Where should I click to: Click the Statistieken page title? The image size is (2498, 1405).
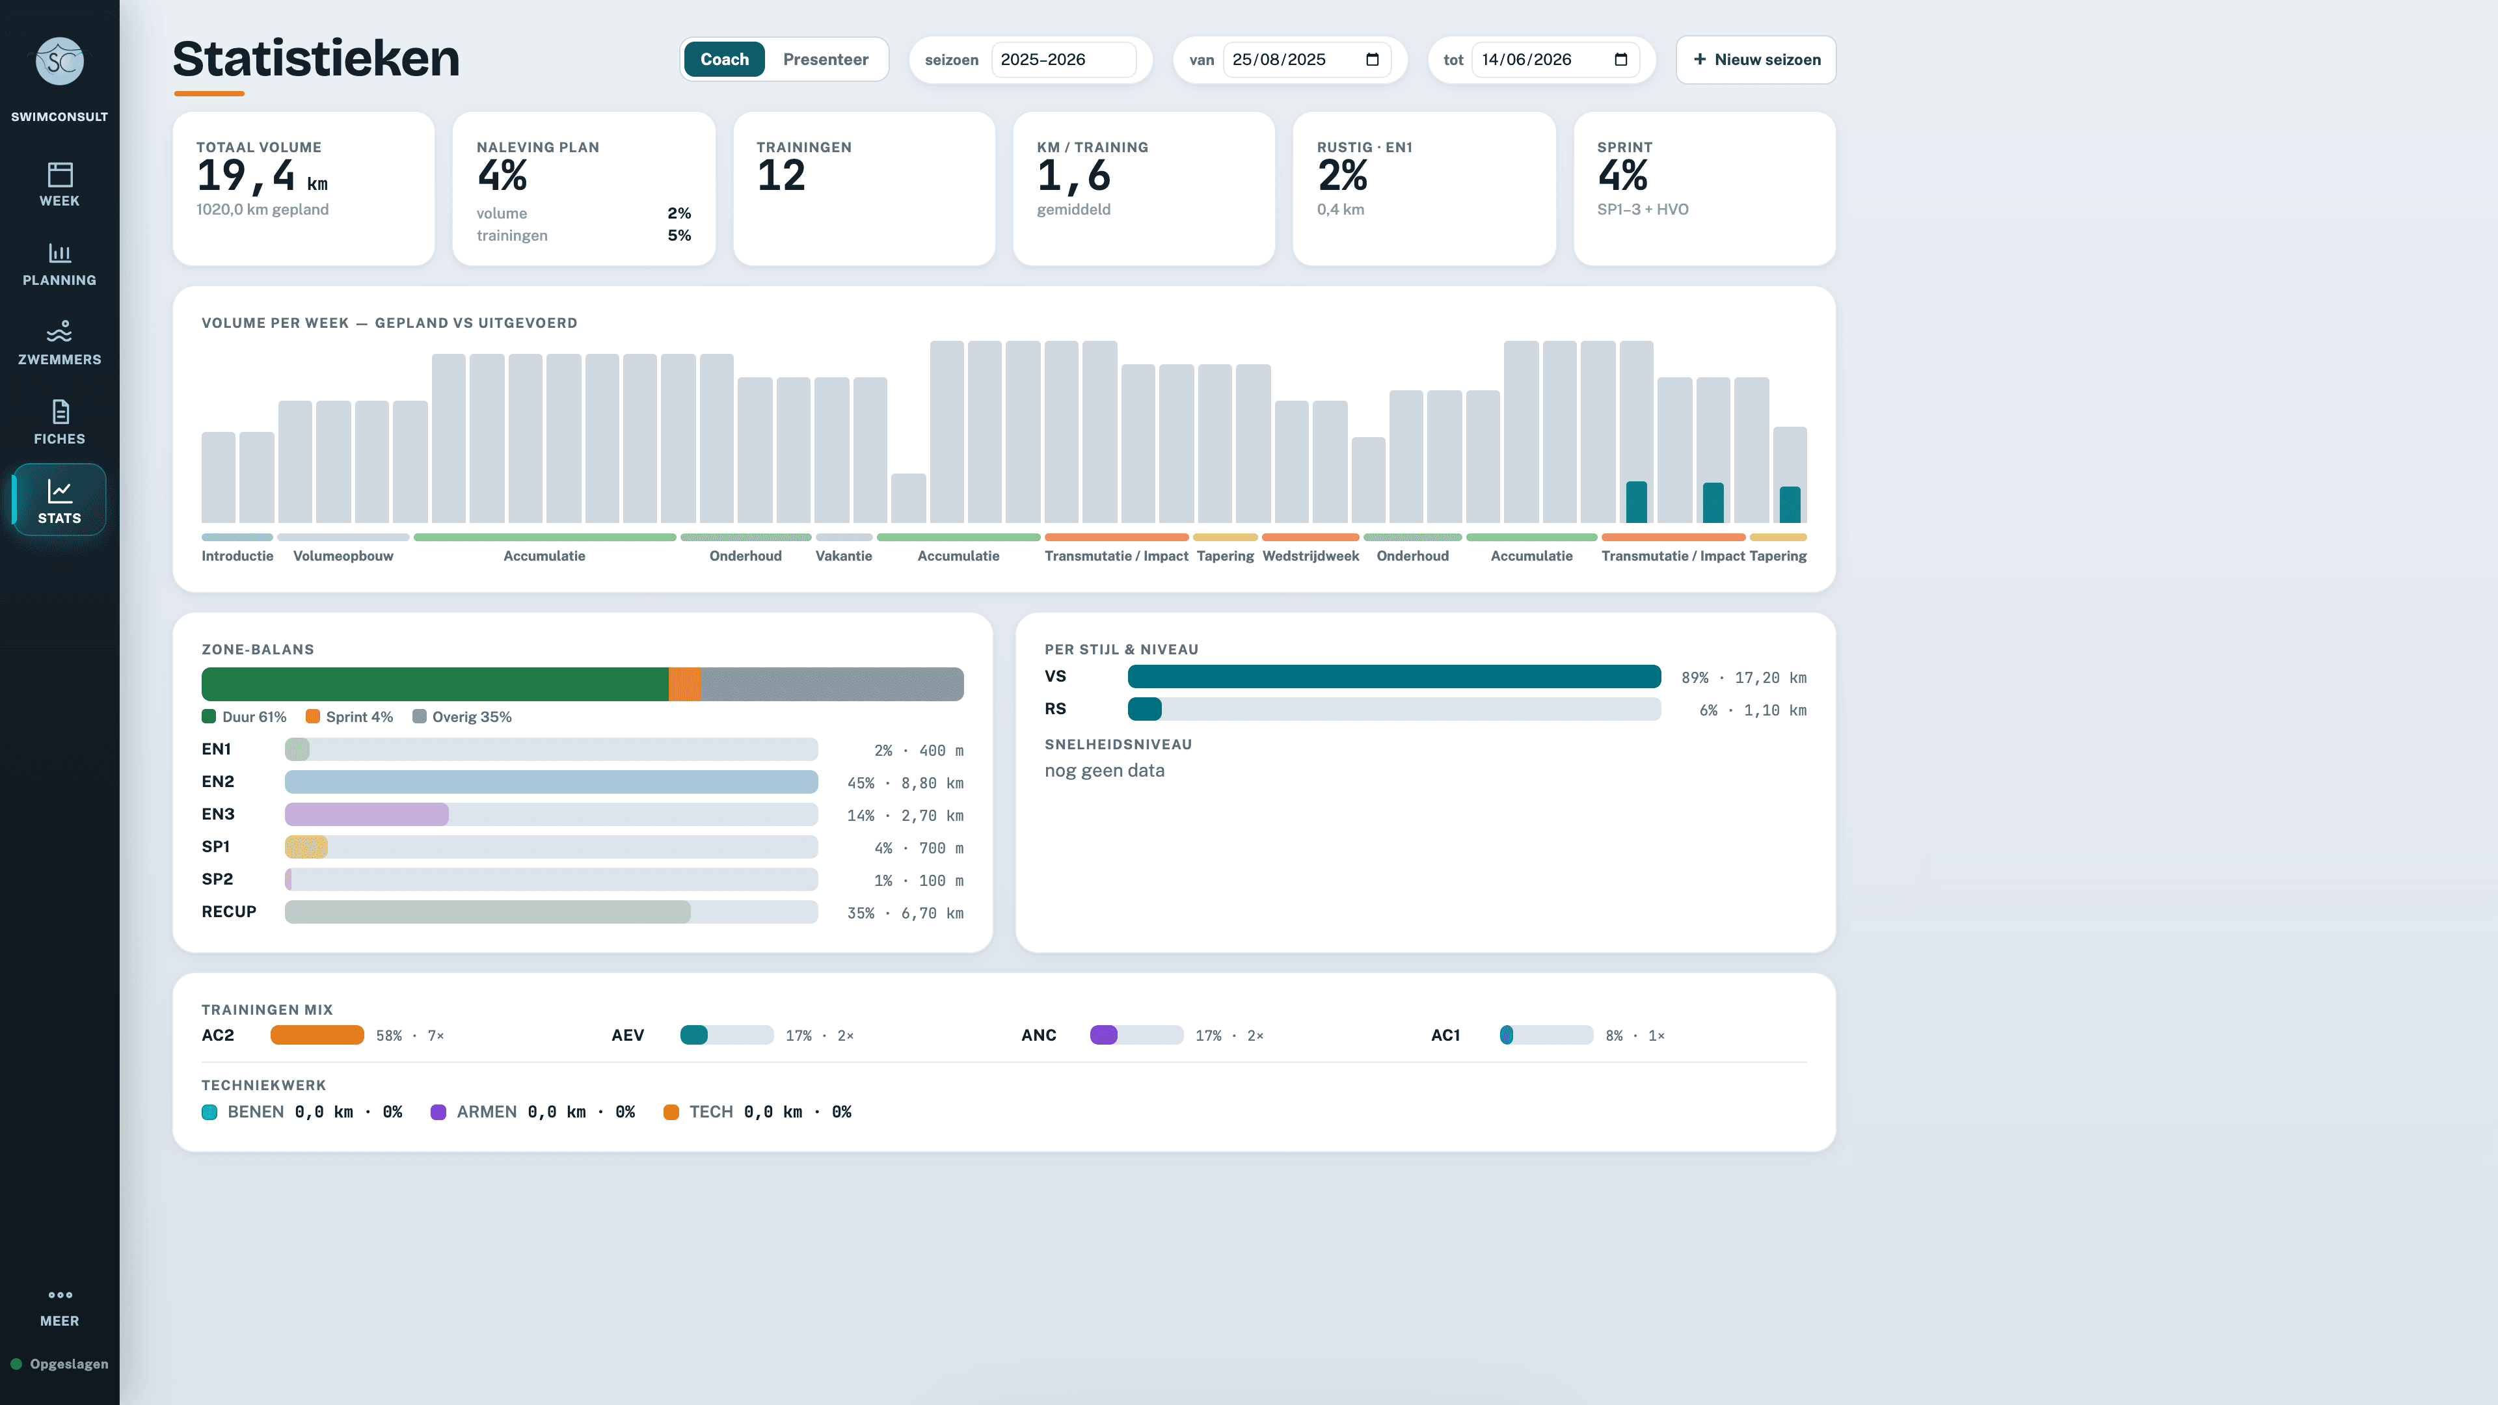tap(316, 58)
